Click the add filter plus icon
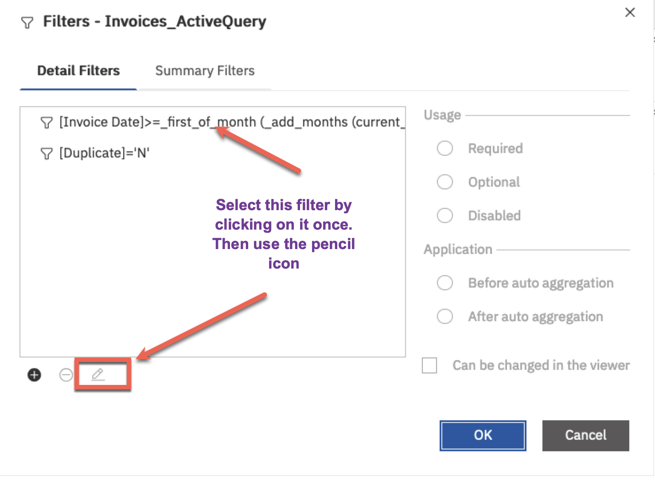Screen dimensions: 655x484 pyautogui.click(x=34, y=375)
